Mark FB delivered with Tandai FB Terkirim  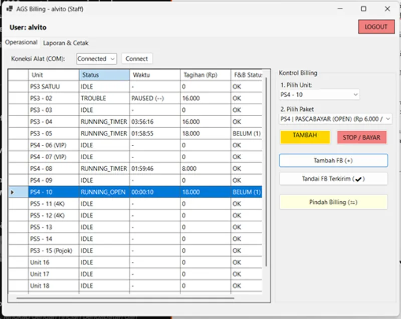[333, 179]
